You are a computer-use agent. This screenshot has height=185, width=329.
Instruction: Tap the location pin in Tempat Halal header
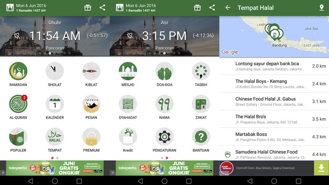(x=321, y=8)
